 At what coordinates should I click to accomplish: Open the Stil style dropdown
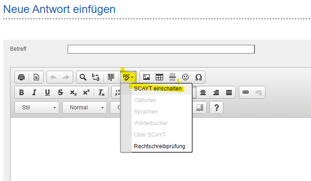pos(37,108)
